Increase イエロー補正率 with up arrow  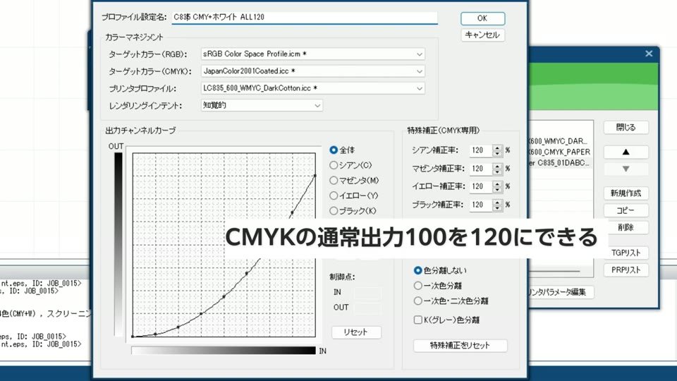pyautogui.click(x=497, y=183)
